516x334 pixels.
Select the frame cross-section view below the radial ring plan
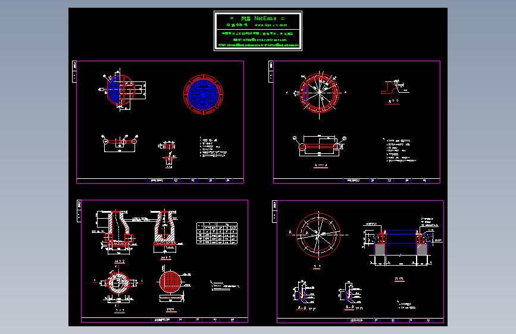pyautogui.click(x=319, y=146)
